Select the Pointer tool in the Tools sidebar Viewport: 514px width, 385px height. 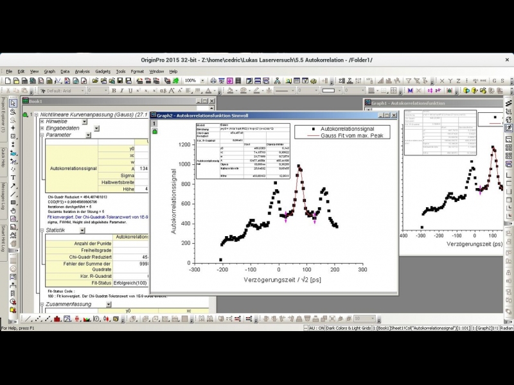pyautogui.click(x=13, y=103)
